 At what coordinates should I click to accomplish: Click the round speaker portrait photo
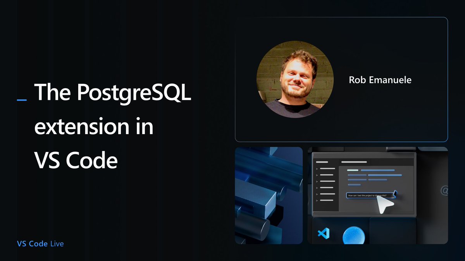(295, 79)
